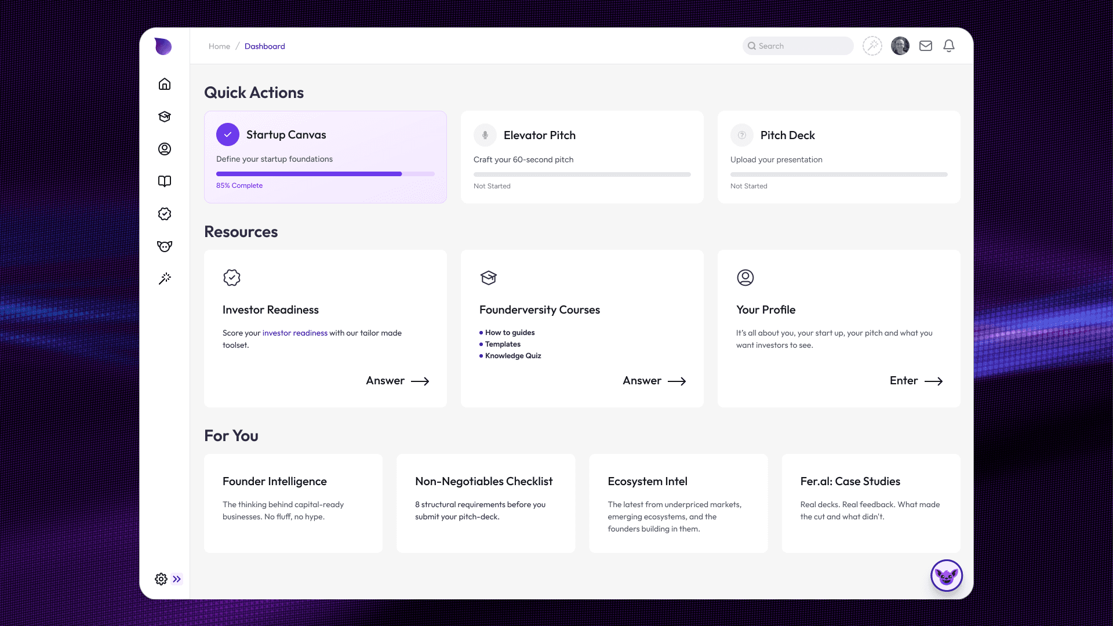
Task: Open Settings with the gear icon
Action: 161,579
